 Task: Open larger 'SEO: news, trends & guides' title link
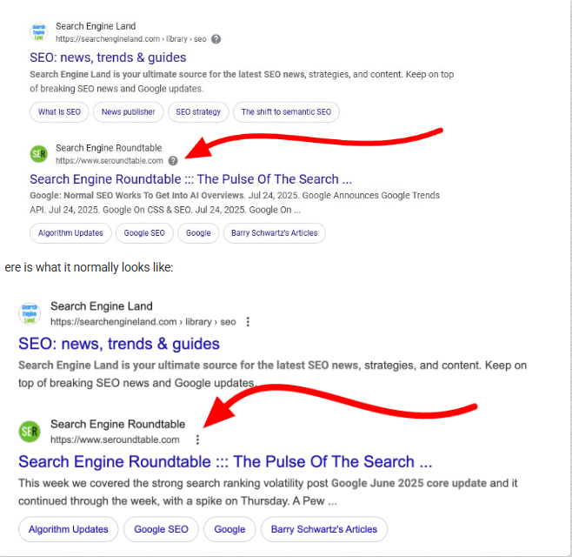[119, 344]
